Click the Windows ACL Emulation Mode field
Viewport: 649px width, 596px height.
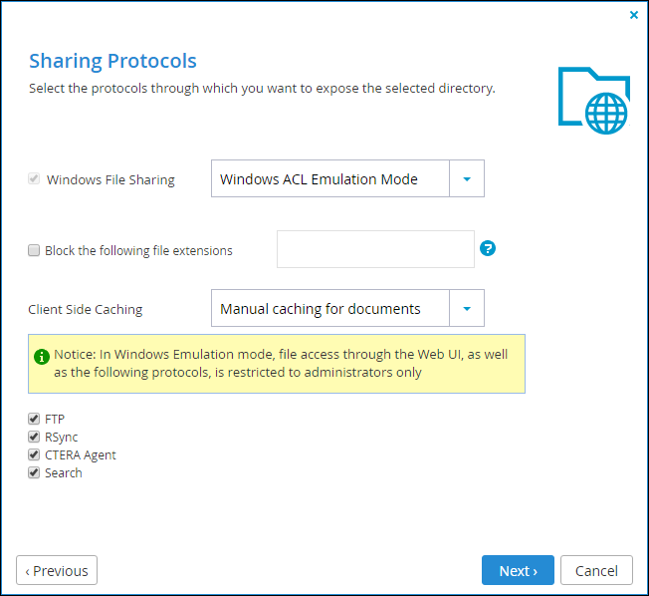pyautogui.click(x=330, y=178)
